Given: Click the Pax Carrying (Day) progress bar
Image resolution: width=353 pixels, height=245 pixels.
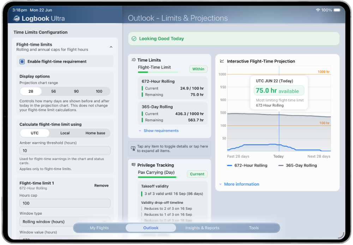Looking at the screenshot, I should coord(158,177).
